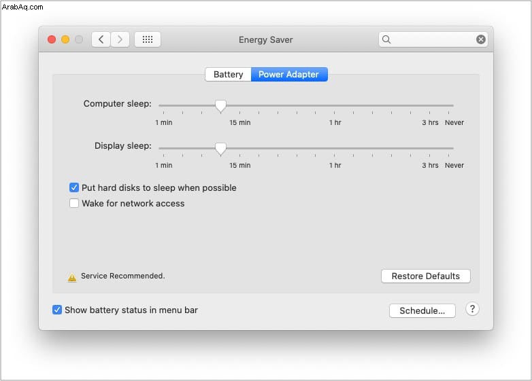Click the Restore Defaults button
The width and height of the screenshot is (532, 381).
point(425,276)
